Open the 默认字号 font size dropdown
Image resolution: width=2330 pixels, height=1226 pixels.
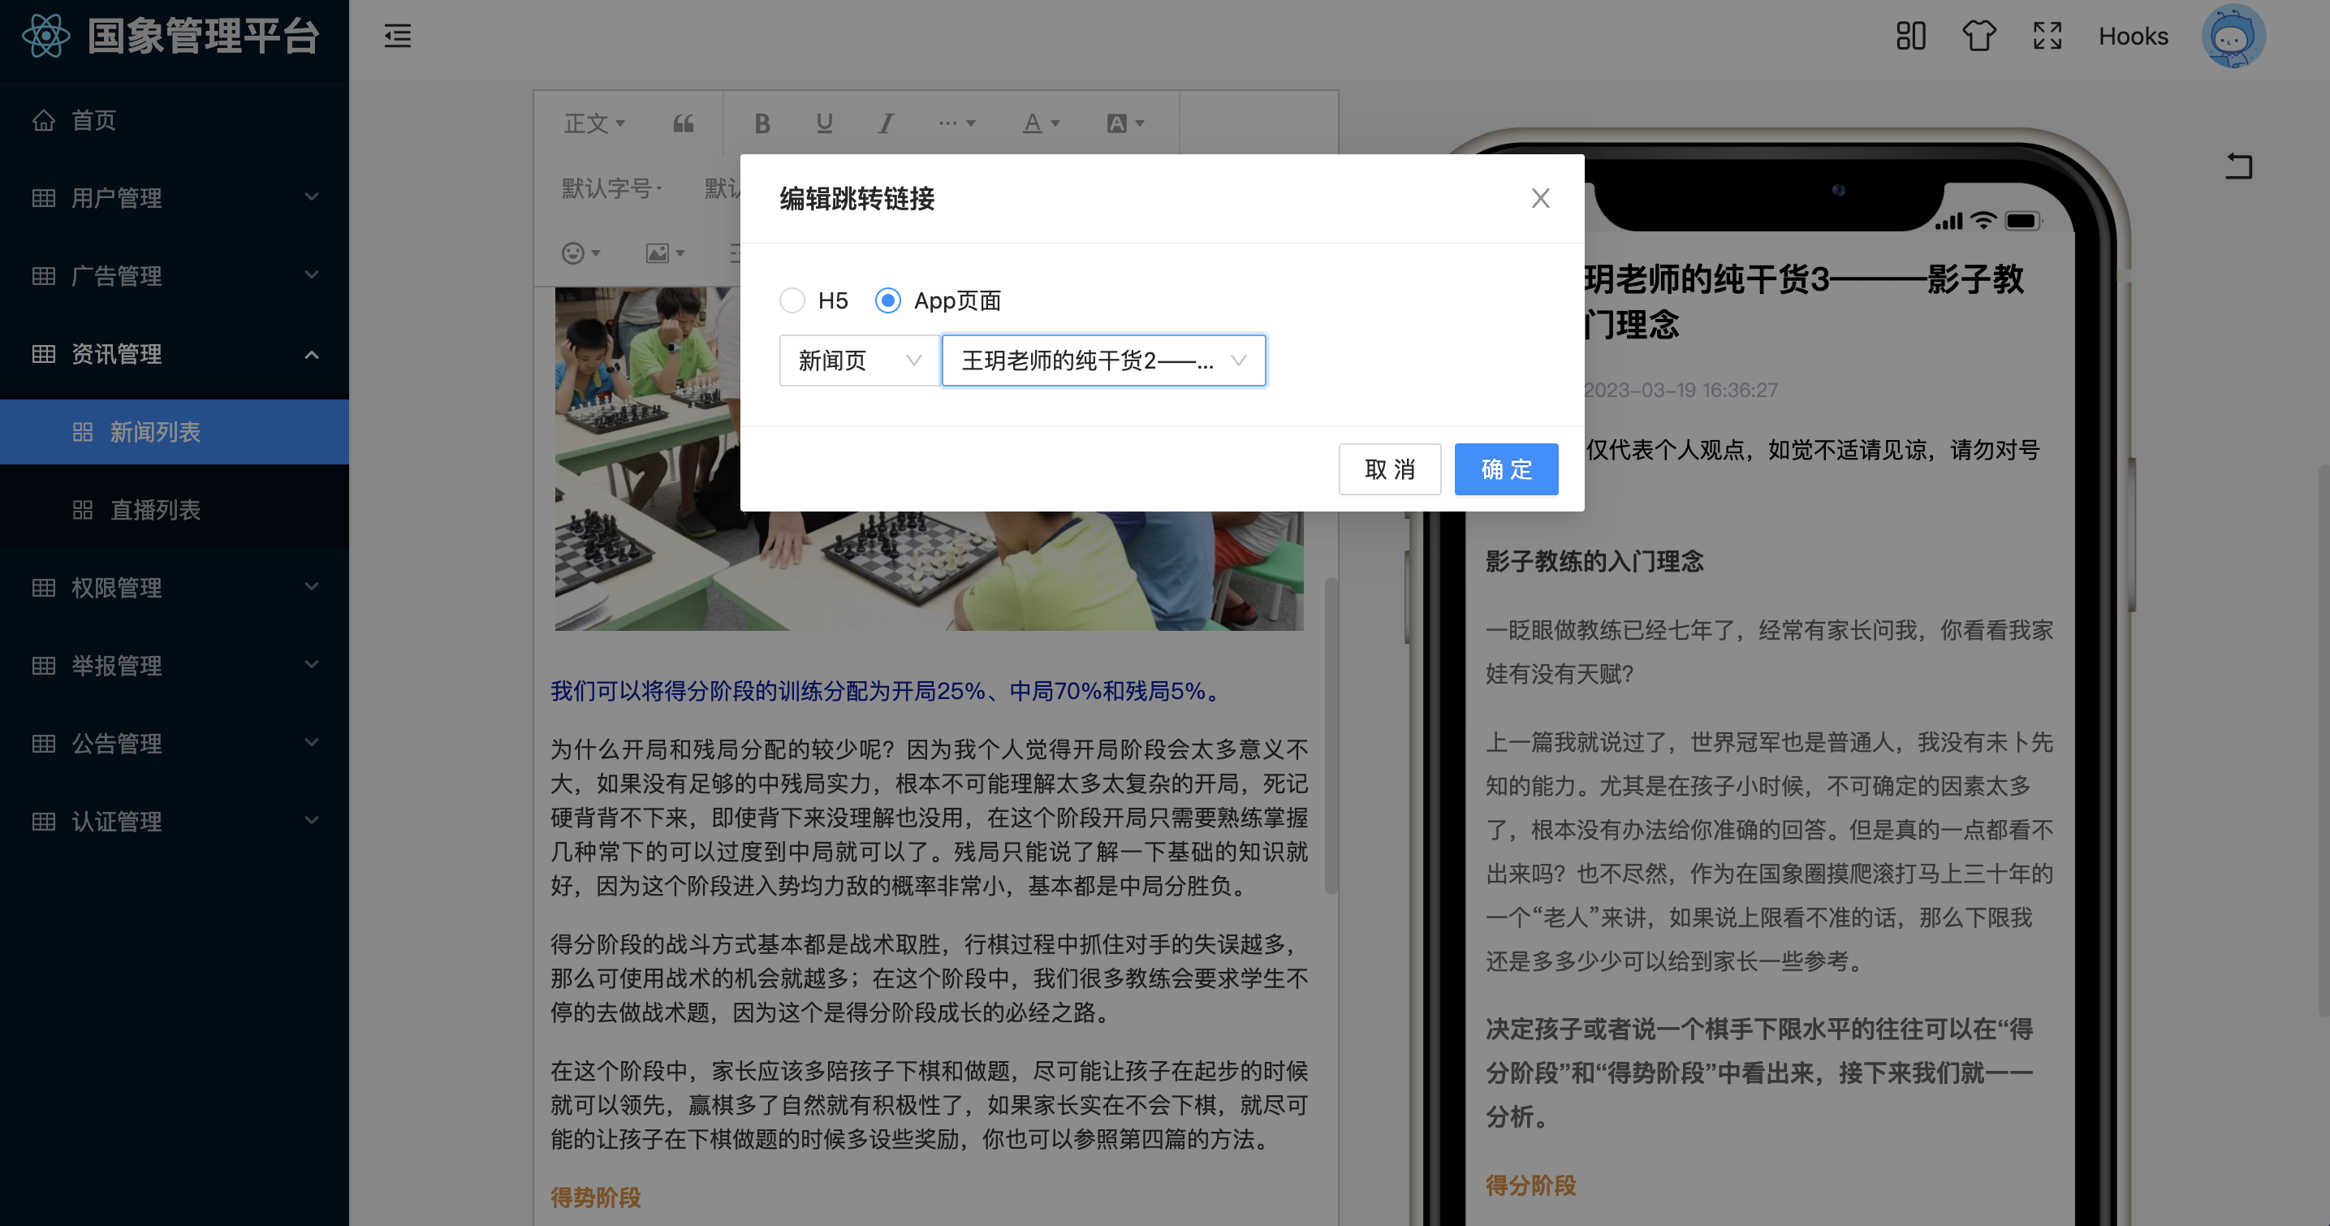[x=612, y=188]
